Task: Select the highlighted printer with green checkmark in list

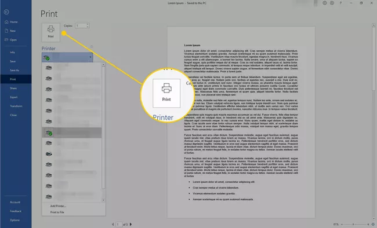Action: pyautogui.click(x=72, y=133)
